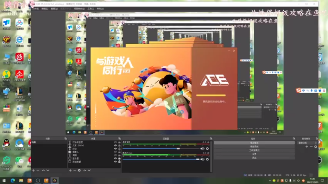Viewport: 328px width, 184px height.
Task: Expand hidden system tray icons chevron
Action: 270,181
